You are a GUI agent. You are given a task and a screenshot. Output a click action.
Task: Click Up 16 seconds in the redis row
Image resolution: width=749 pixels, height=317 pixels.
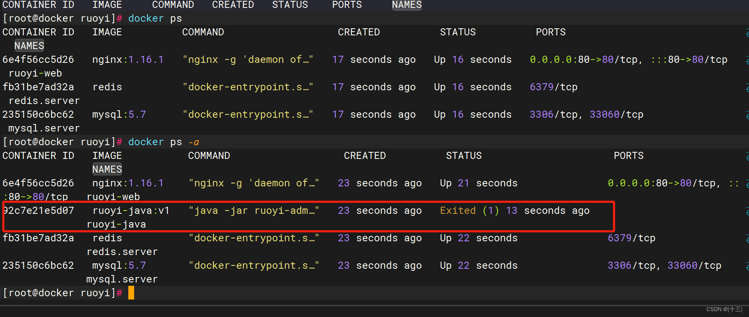coord(473,87)
